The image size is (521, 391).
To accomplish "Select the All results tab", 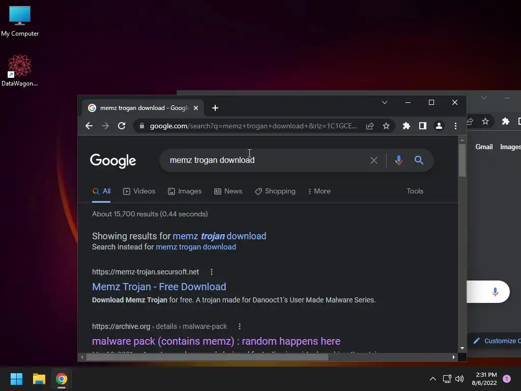I will point(101,191).
